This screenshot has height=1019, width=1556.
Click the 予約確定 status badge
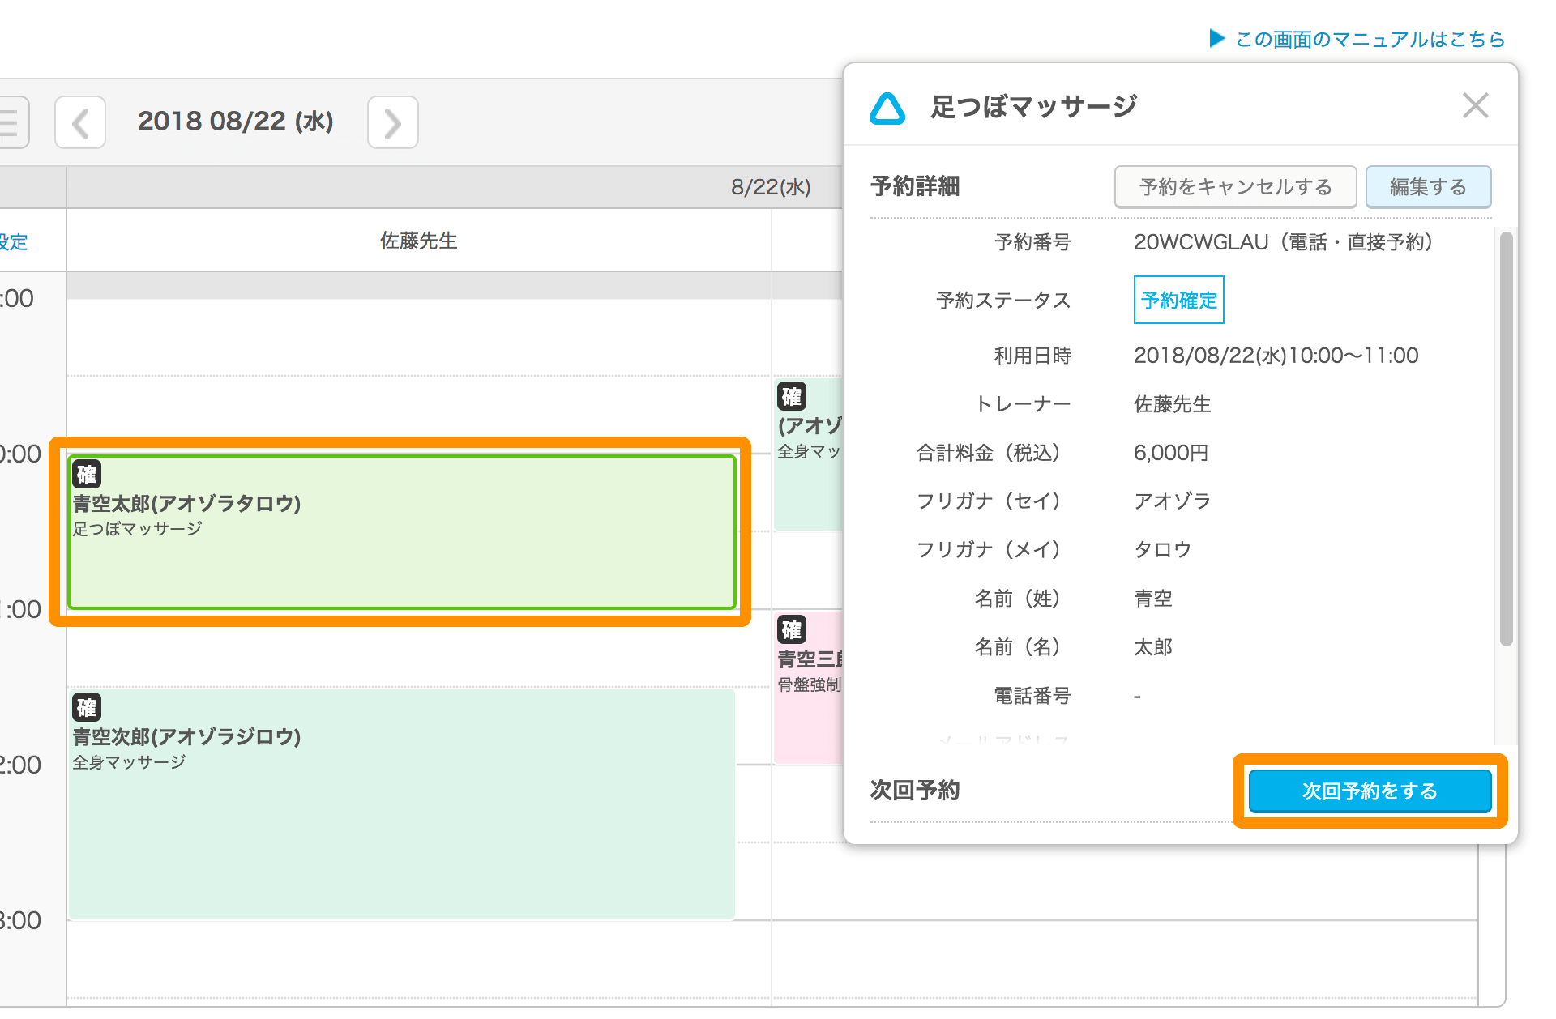1179,300
